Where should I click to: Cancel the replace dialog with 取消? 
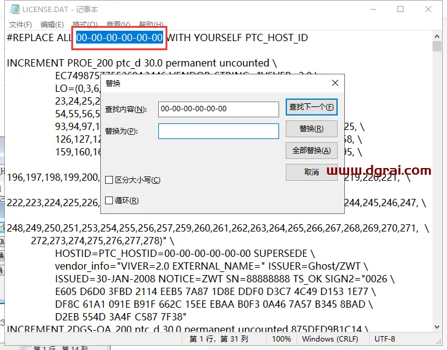[311, 172]
